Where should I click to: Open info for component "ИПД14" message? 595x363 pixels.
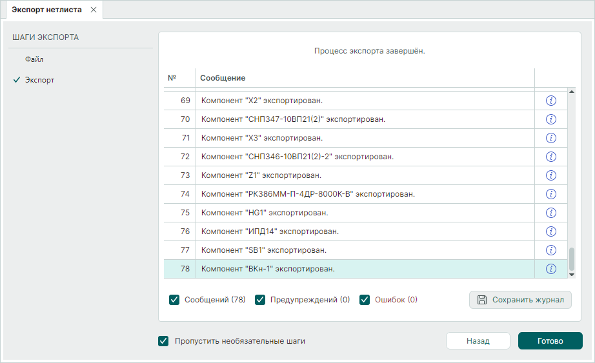click(551, 231)
